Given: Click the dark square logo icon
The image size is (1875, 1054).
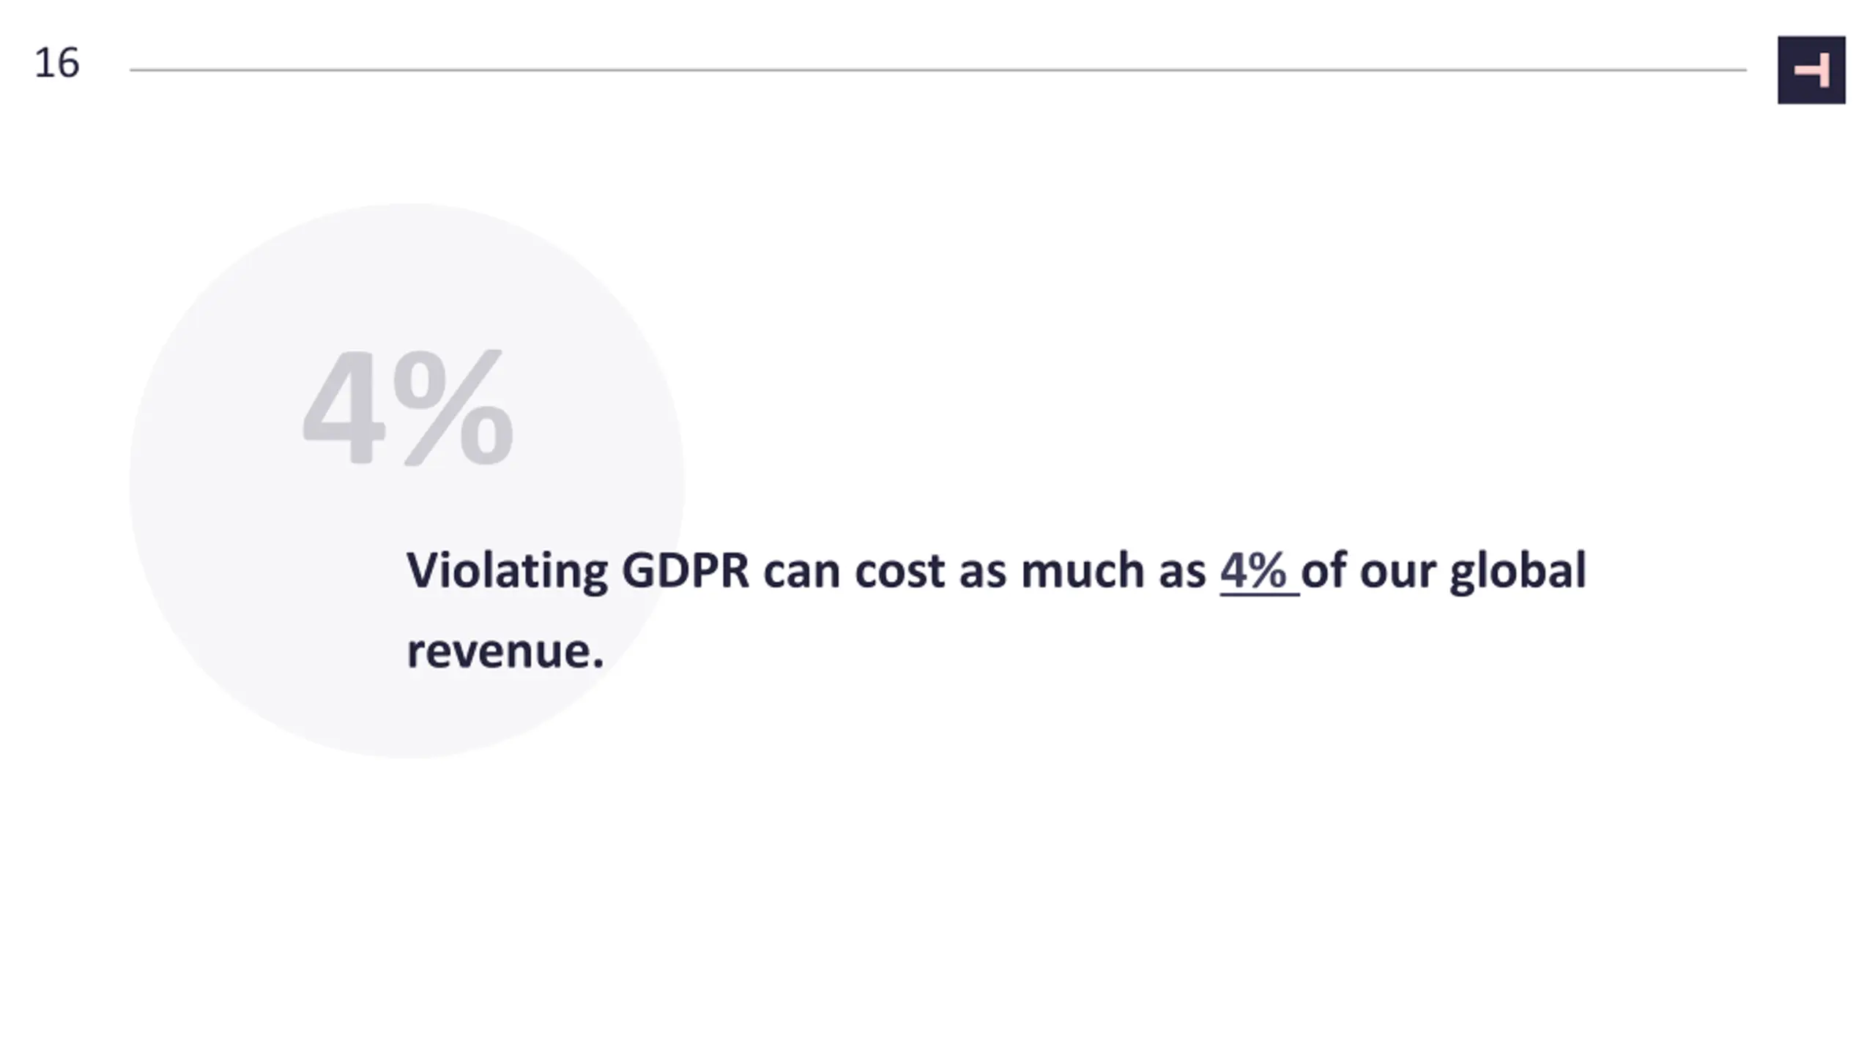Looking at the screenshot, I should coord(1811,70).
